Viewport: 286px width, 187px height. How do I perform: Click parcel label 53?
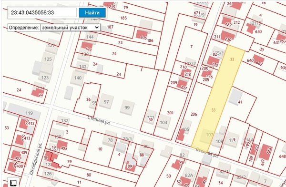coord(7,128)
